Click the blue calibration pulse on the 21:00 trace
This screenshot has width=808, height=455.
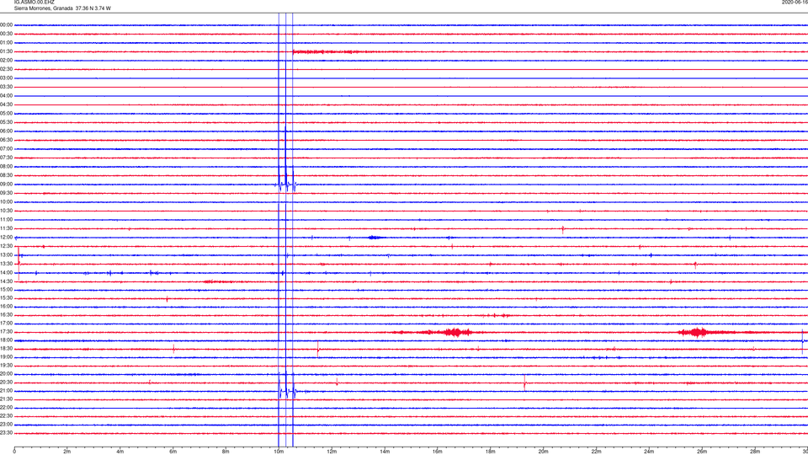pos(286,391)
